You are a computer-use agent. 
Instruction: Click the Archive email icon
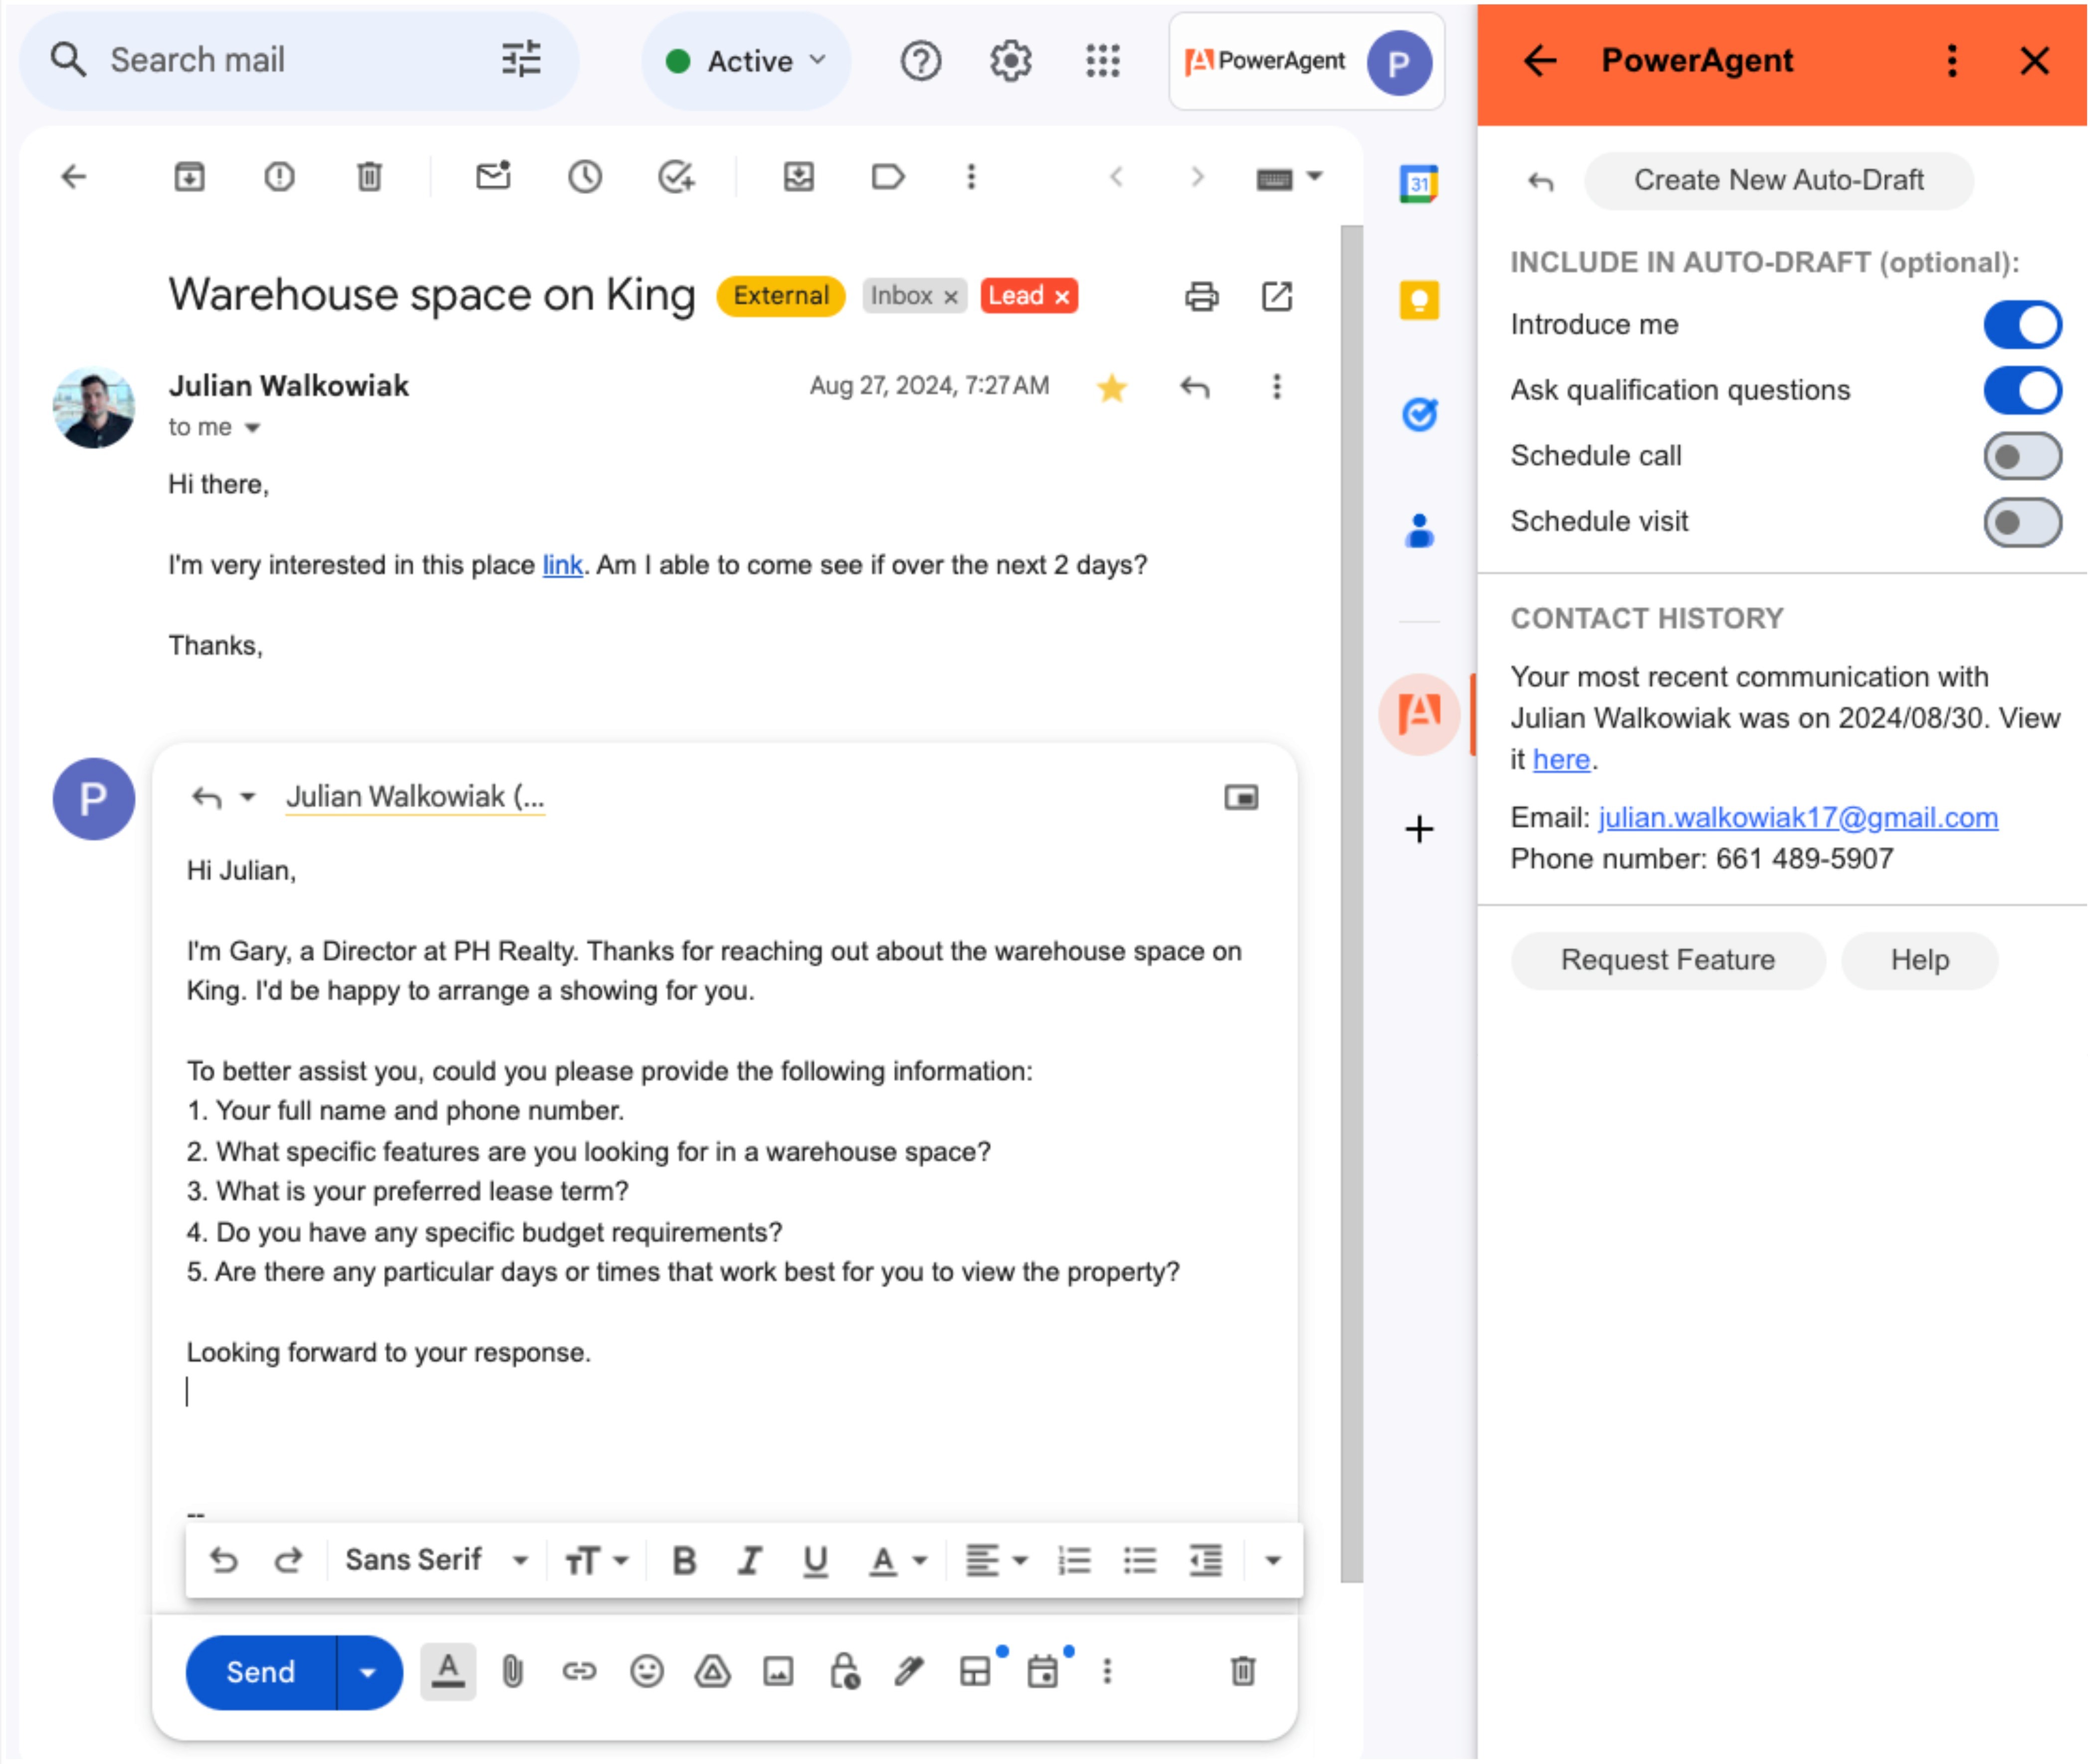189,177
